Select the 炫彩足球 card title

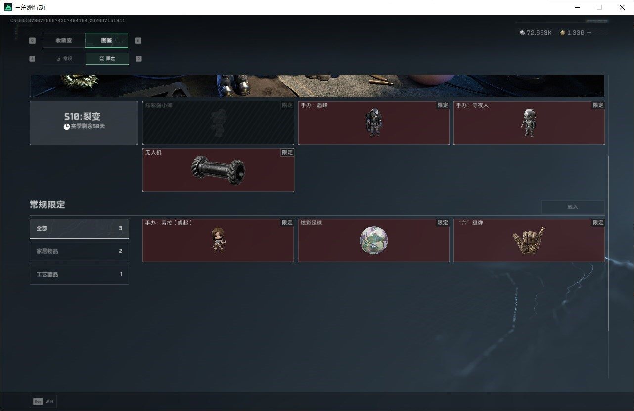311,223
